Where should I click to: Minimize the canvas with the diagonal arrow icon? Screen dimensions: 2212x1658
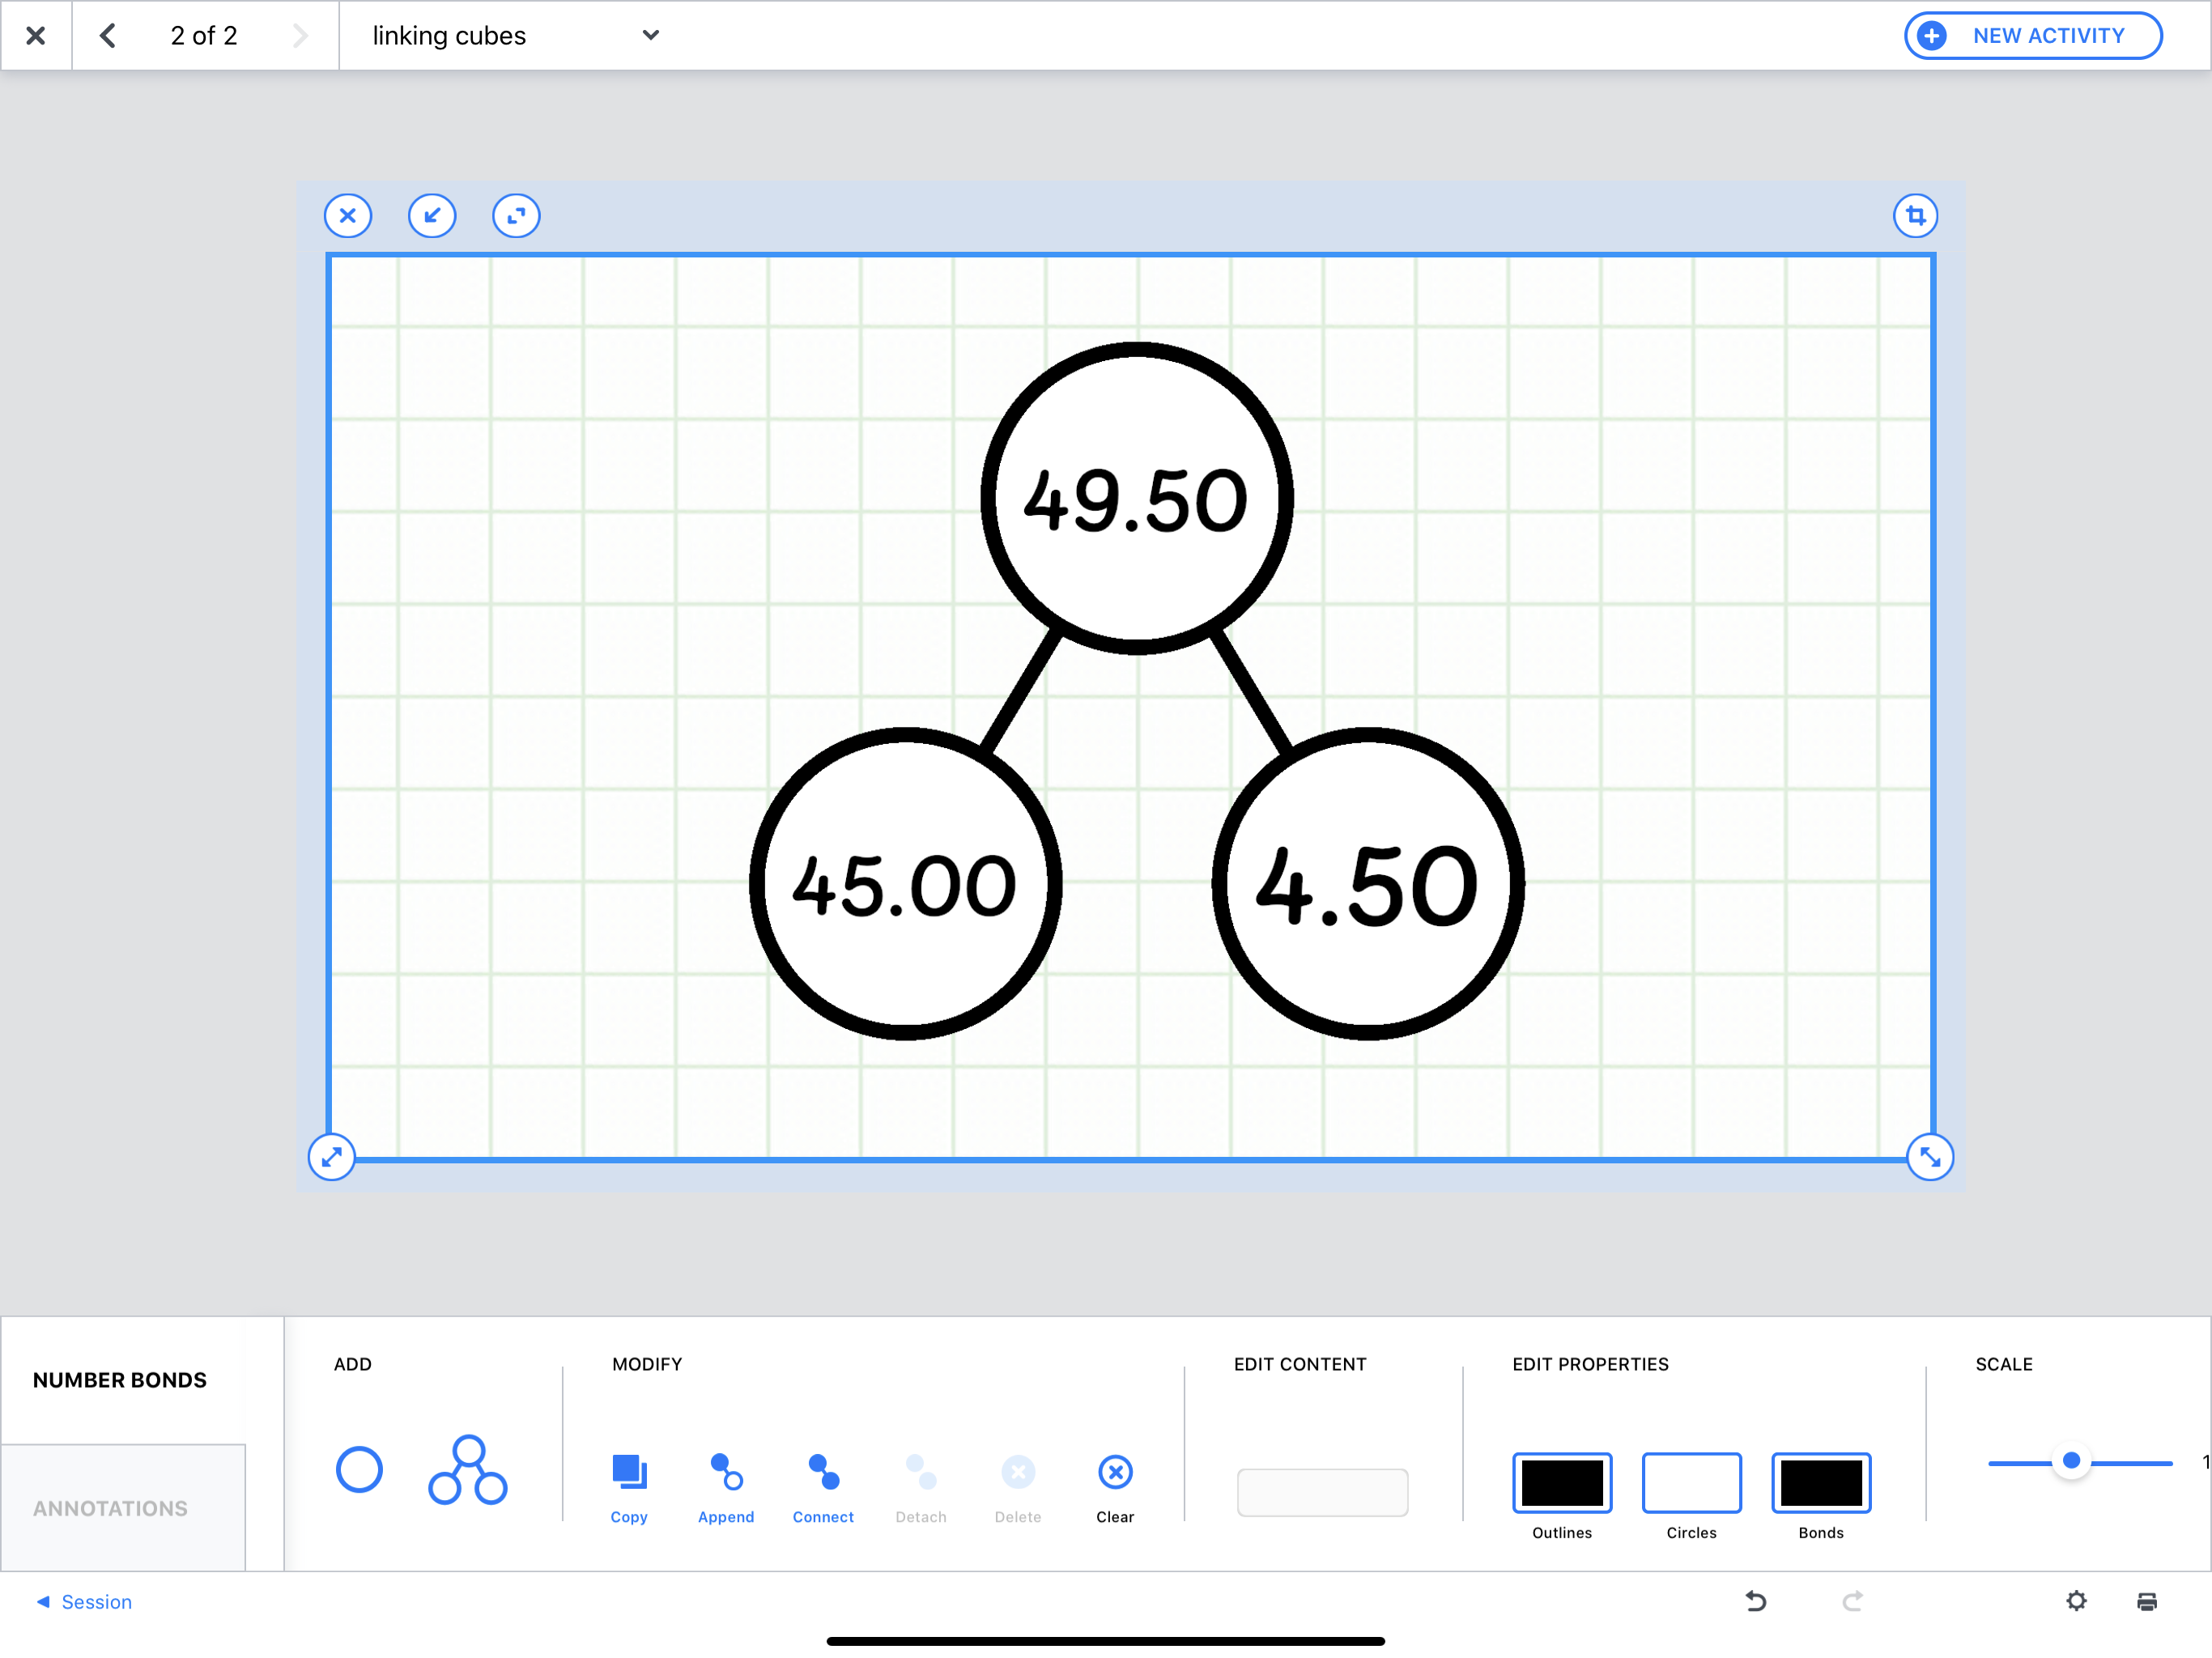432,216
